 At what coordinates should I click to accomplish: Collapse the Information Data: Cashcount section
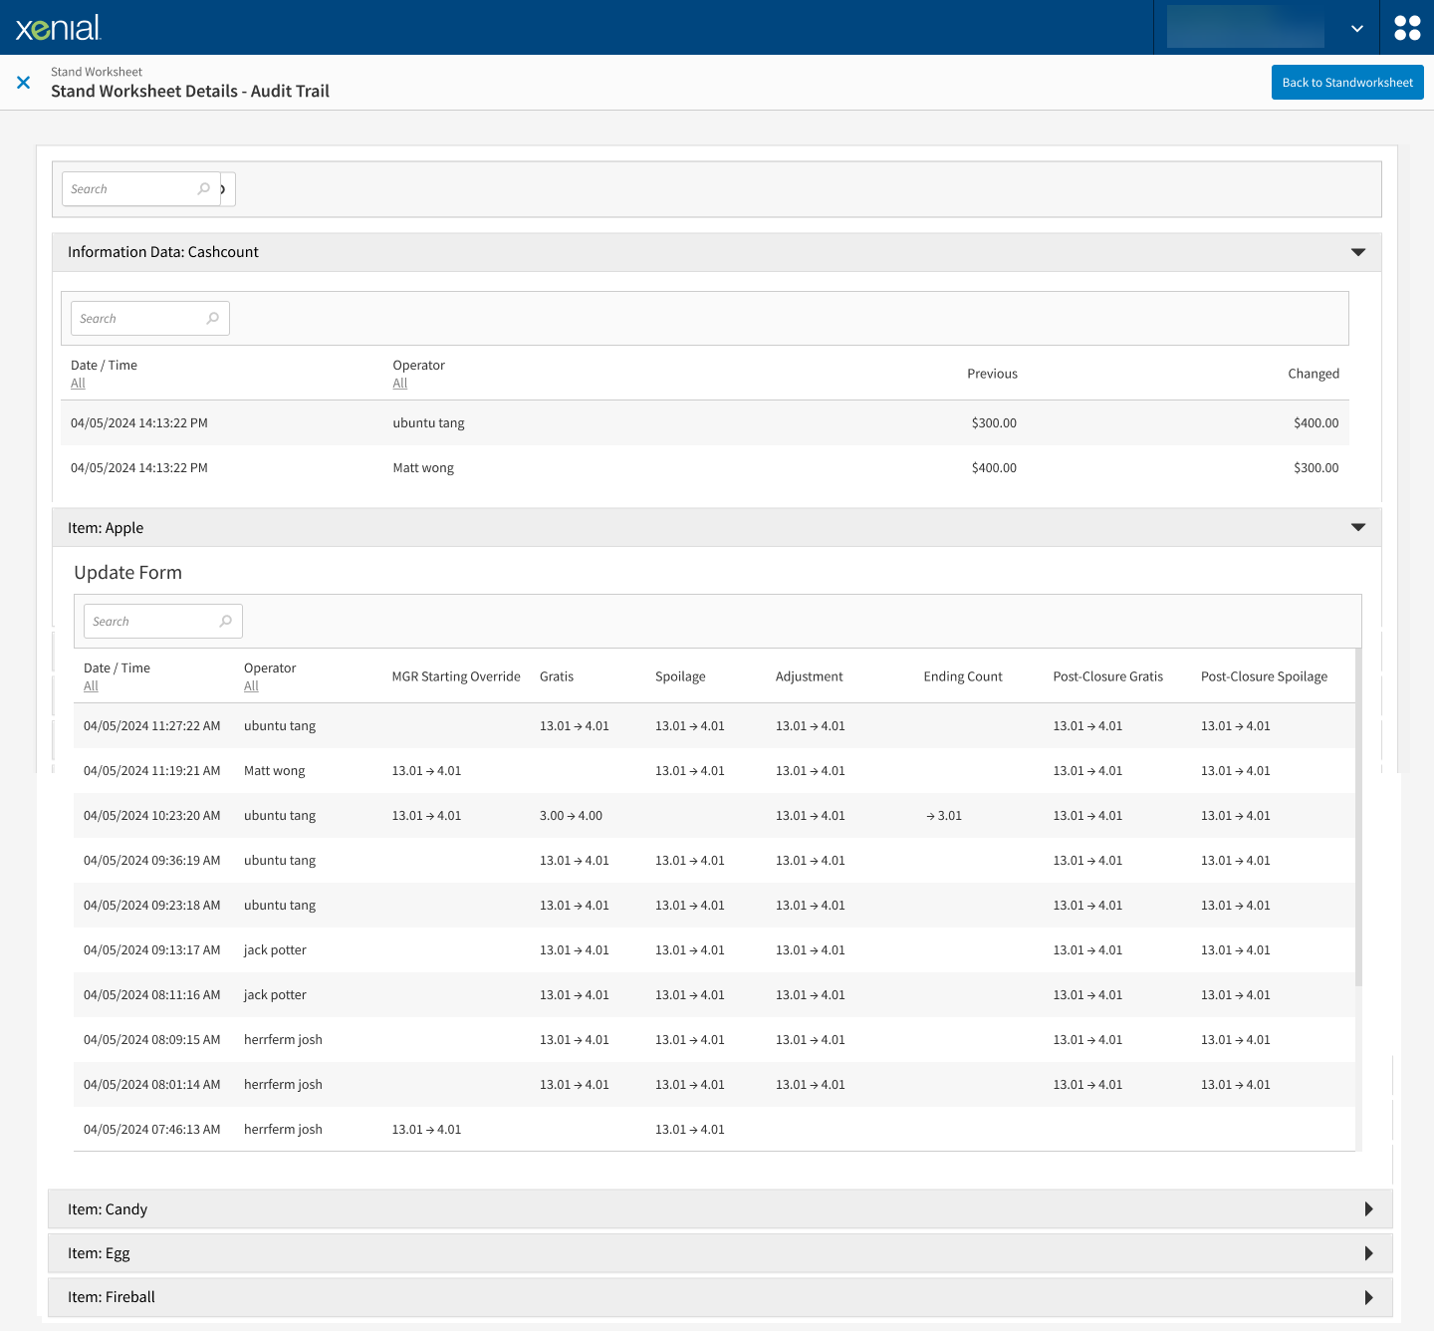click(1358, 252)
